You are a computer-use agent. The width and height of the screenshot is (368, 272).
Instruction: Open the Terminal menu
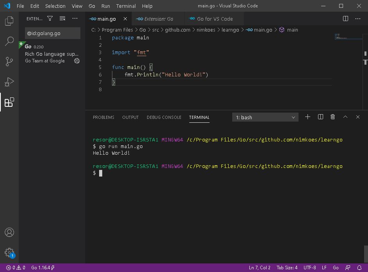[x=126, y=6]
